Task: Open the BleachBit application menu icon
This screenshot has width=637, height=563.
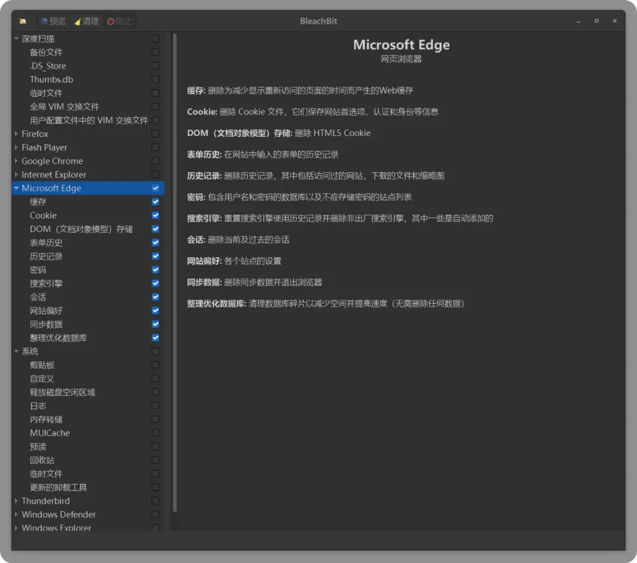Action: [22, 21]
